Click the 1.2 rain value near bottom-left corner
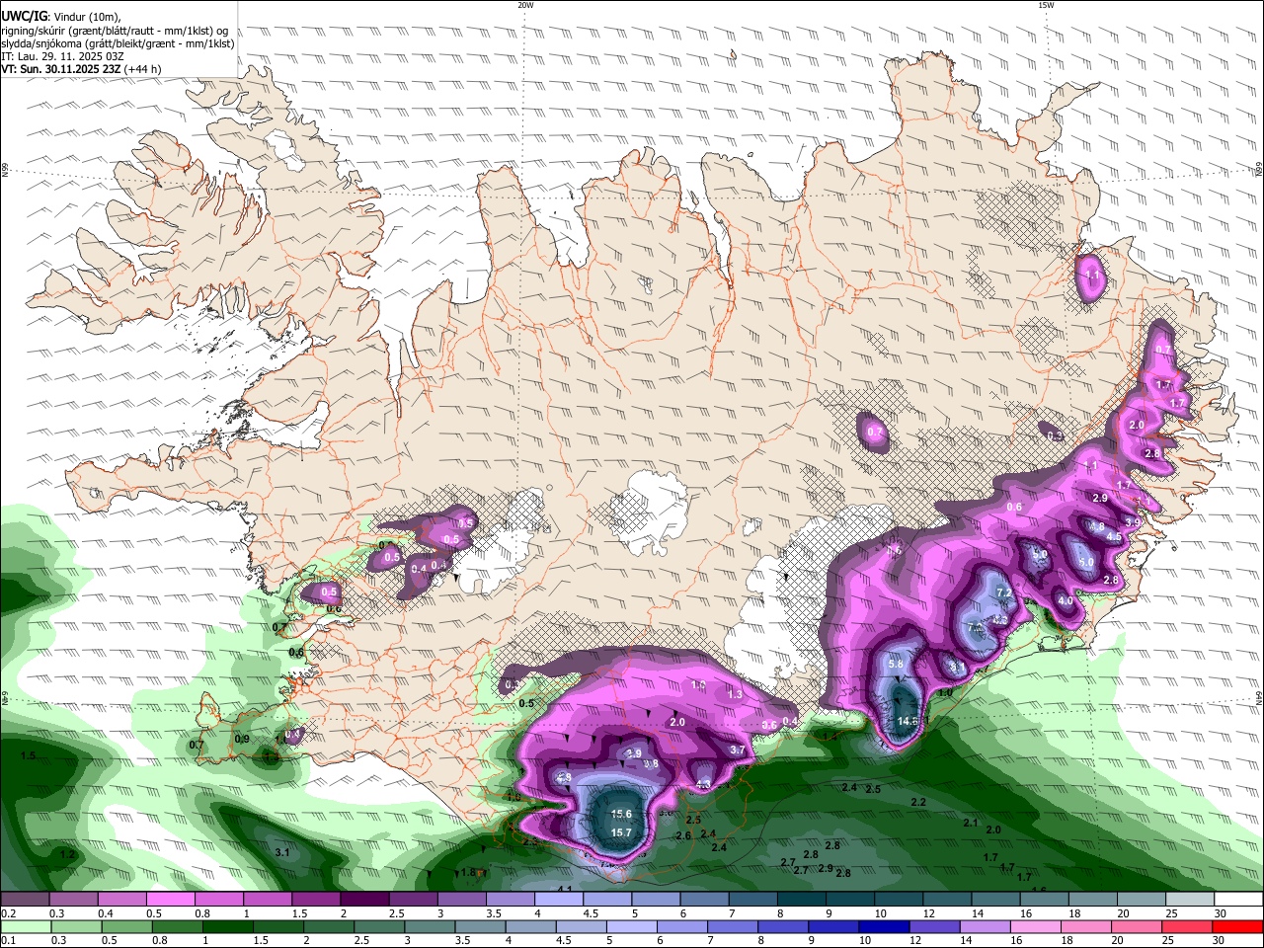 pos(67,855)
